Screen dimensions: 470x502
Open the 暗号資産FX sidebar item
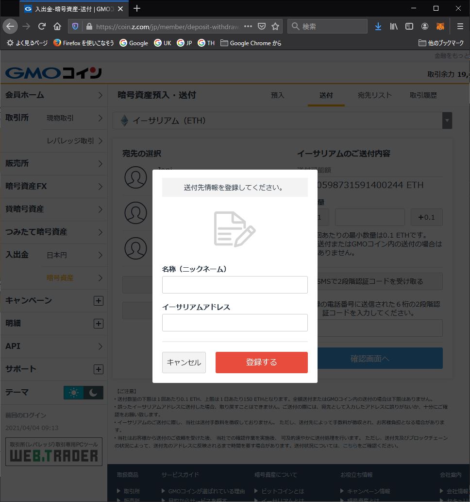point(54,186)
